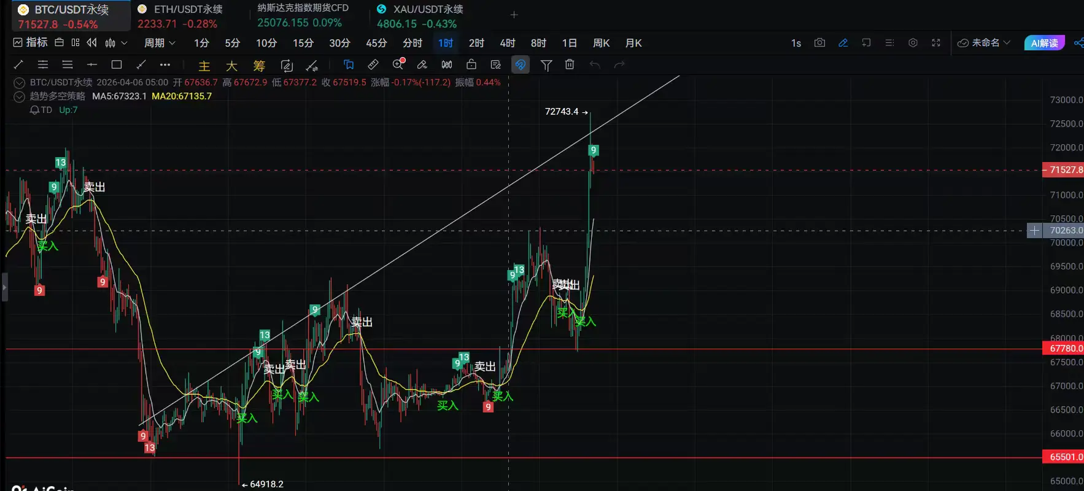Open more drawing tools ellipsis
Screen dimensions: 1084x491
[x=165, y=64]
